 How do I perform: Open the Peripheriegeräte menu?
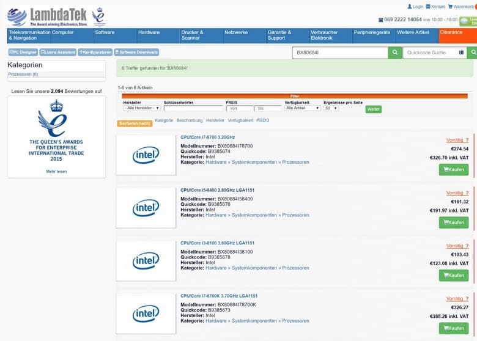tap(374, 35)
